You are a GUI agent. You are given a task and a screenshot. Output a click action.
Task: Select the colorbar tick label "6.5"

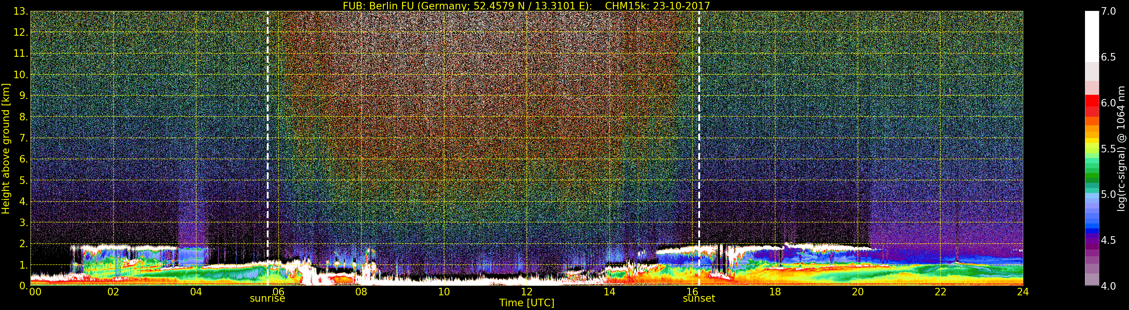point(1108,57)
